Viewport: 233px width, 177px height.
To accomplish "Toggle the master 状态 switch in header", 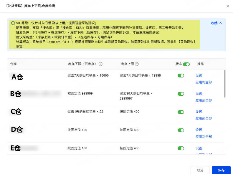I will (186, 64).
